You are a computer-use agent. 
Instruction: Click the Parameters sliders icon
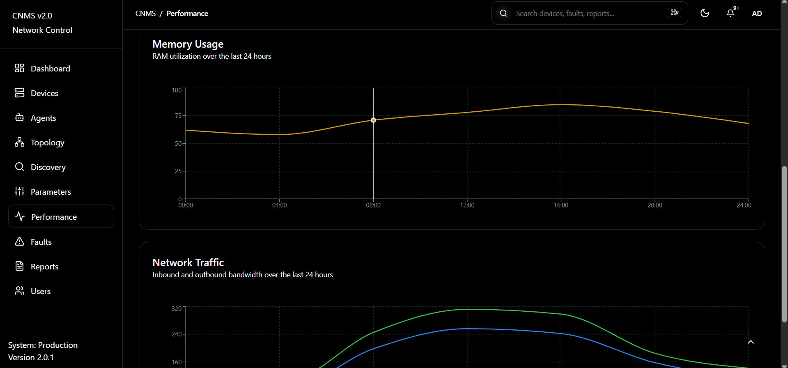[x=19, y=191]
